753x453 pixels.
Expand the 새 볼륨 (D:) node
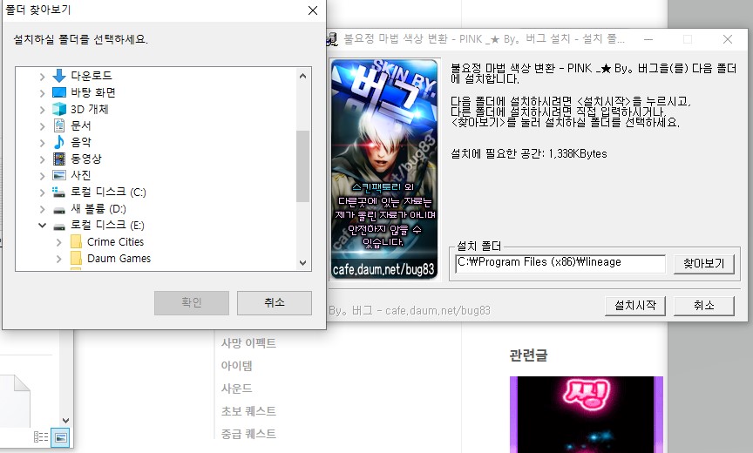tap(42, 209)
